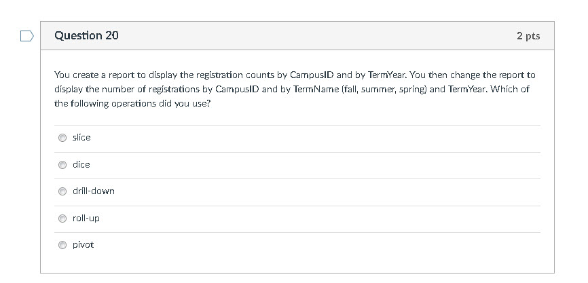Click the "roll-up" answer text
The height and width of the screenshot is (283, 588).
[x=86, y=219]
